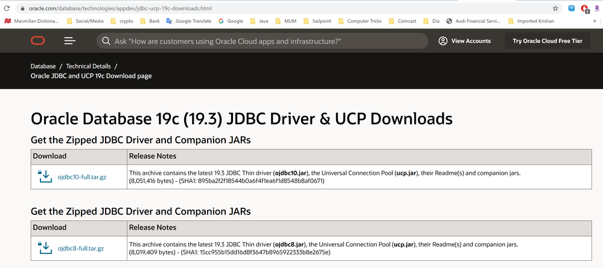
Task: Click the Opera extension icon in toolbar
Action: point(584,8)
